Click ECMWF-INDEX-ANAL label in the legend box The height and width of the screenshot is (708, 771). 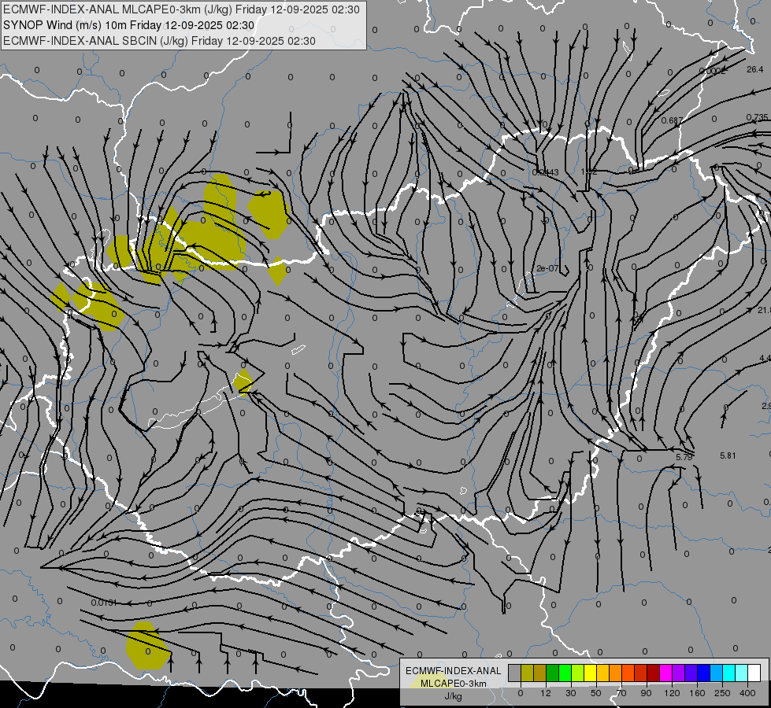(x=453, y=671)
